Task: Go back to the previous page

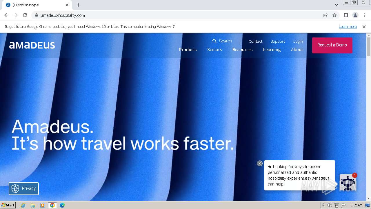Action: pyautogui.click(x=6, y=15)
